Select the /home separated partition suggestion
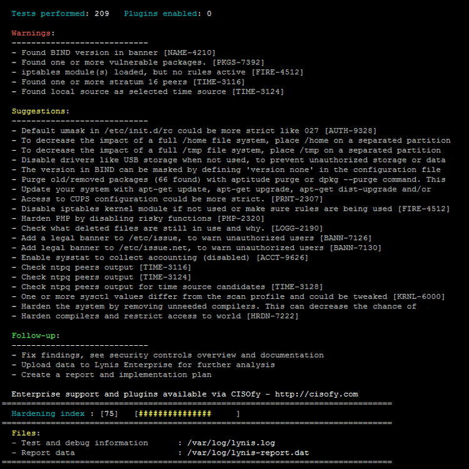This screenshot has height=469, width=469. point(231,141)
